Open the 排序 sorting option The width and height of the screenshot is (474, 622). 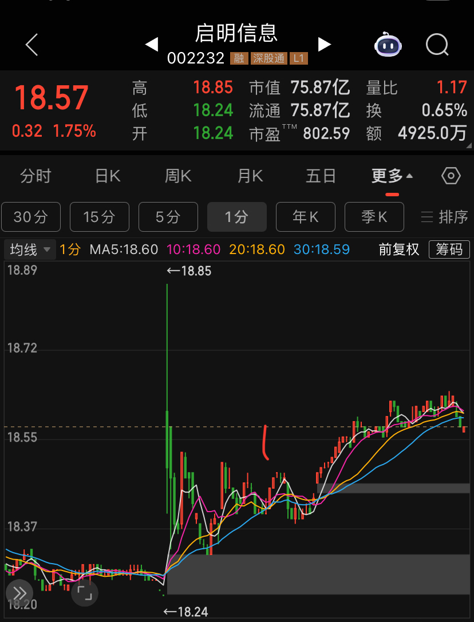(x=445, y=217)
